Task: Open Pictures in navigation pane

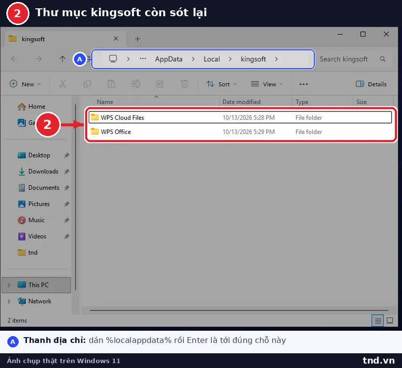Action: pyautogui.click(x=34, y=204)
